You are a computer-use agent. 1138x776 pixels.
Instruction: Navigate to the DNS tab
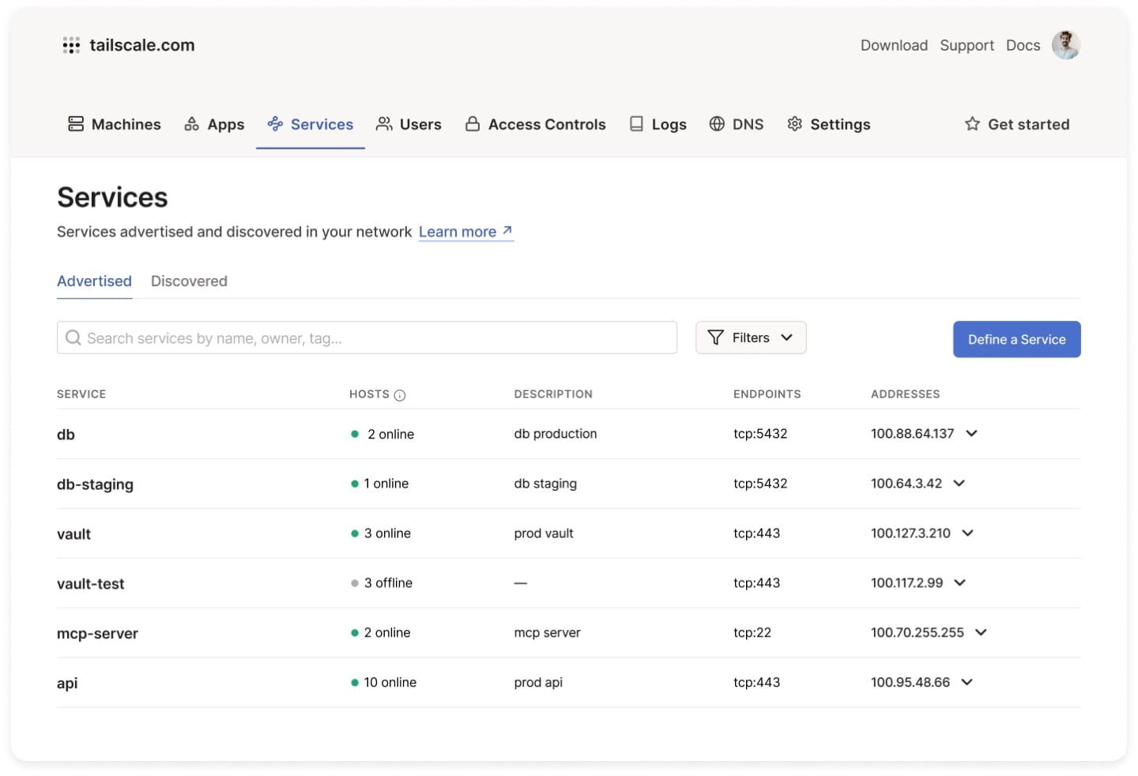pos(737,124)
